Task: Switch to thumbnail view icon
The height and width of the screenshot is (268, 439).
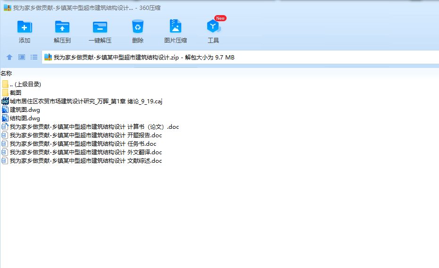Action: click(x=22, y=58)
